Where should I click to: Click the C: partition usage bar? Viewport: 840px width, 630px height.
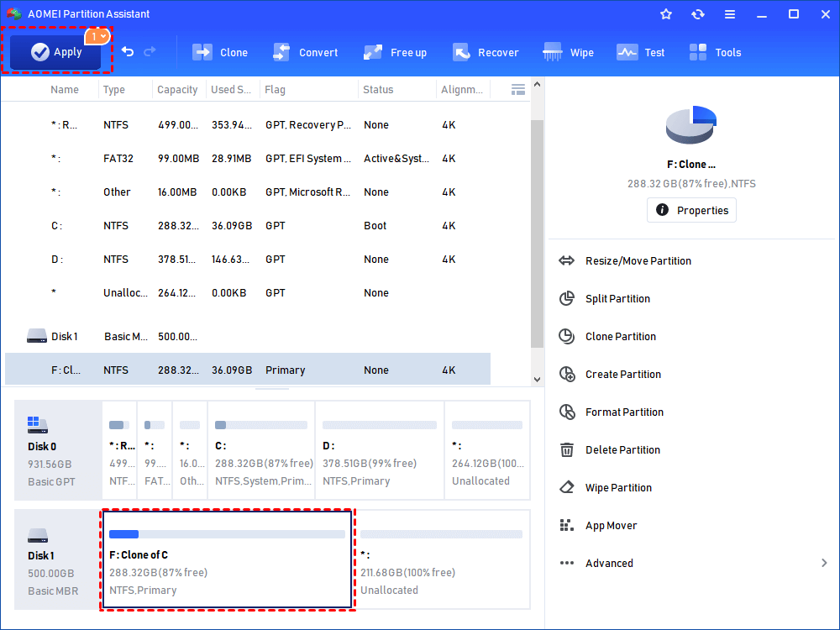tap(261, 425)
